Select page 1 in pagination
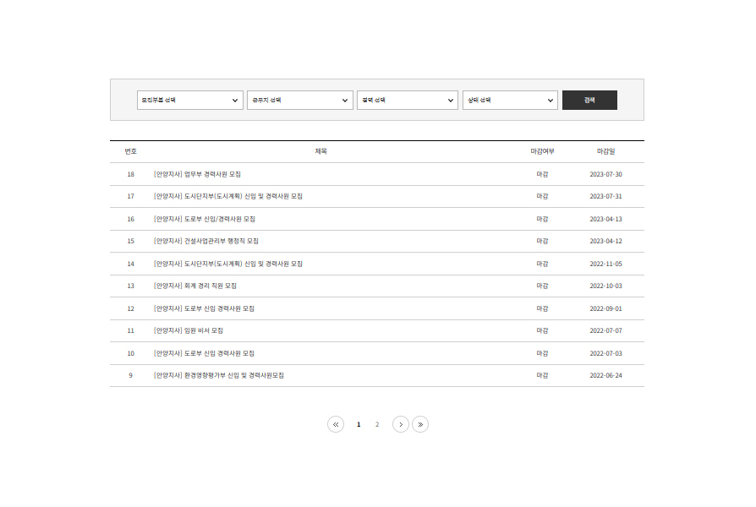This screenshot has width=756, height=507. point(359,424)
